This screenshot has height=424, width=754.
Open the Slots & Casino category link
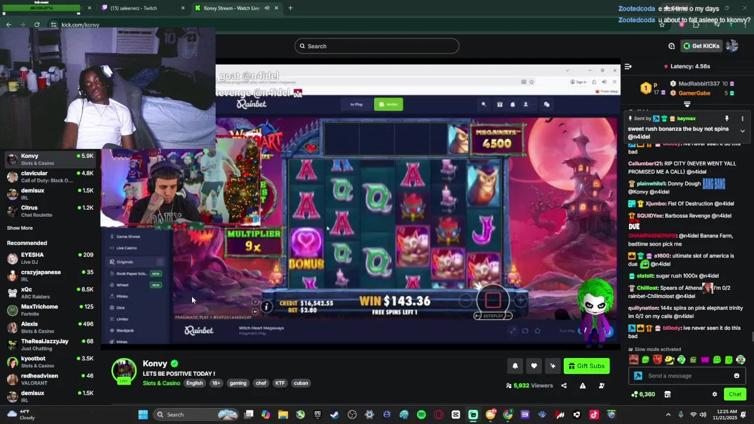pyautogui.click(x=161, y=383)
